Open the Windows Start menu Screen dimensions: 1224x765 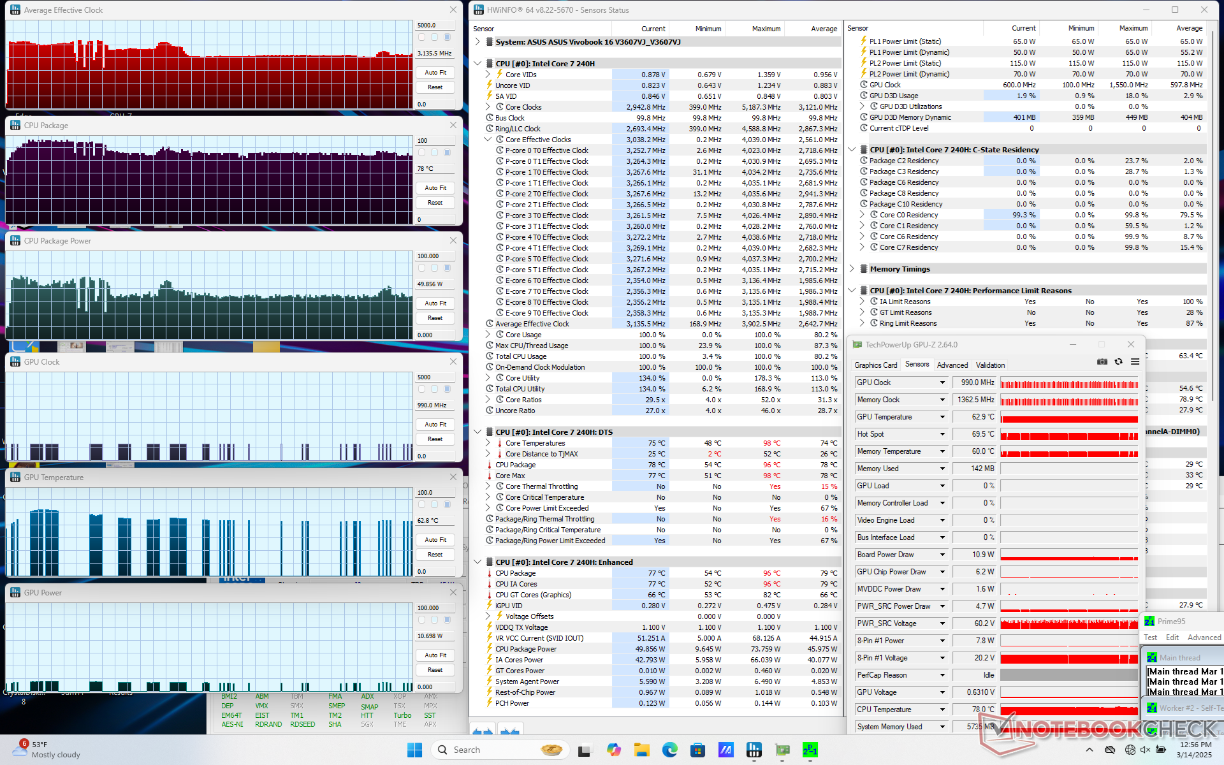(414, 750)
